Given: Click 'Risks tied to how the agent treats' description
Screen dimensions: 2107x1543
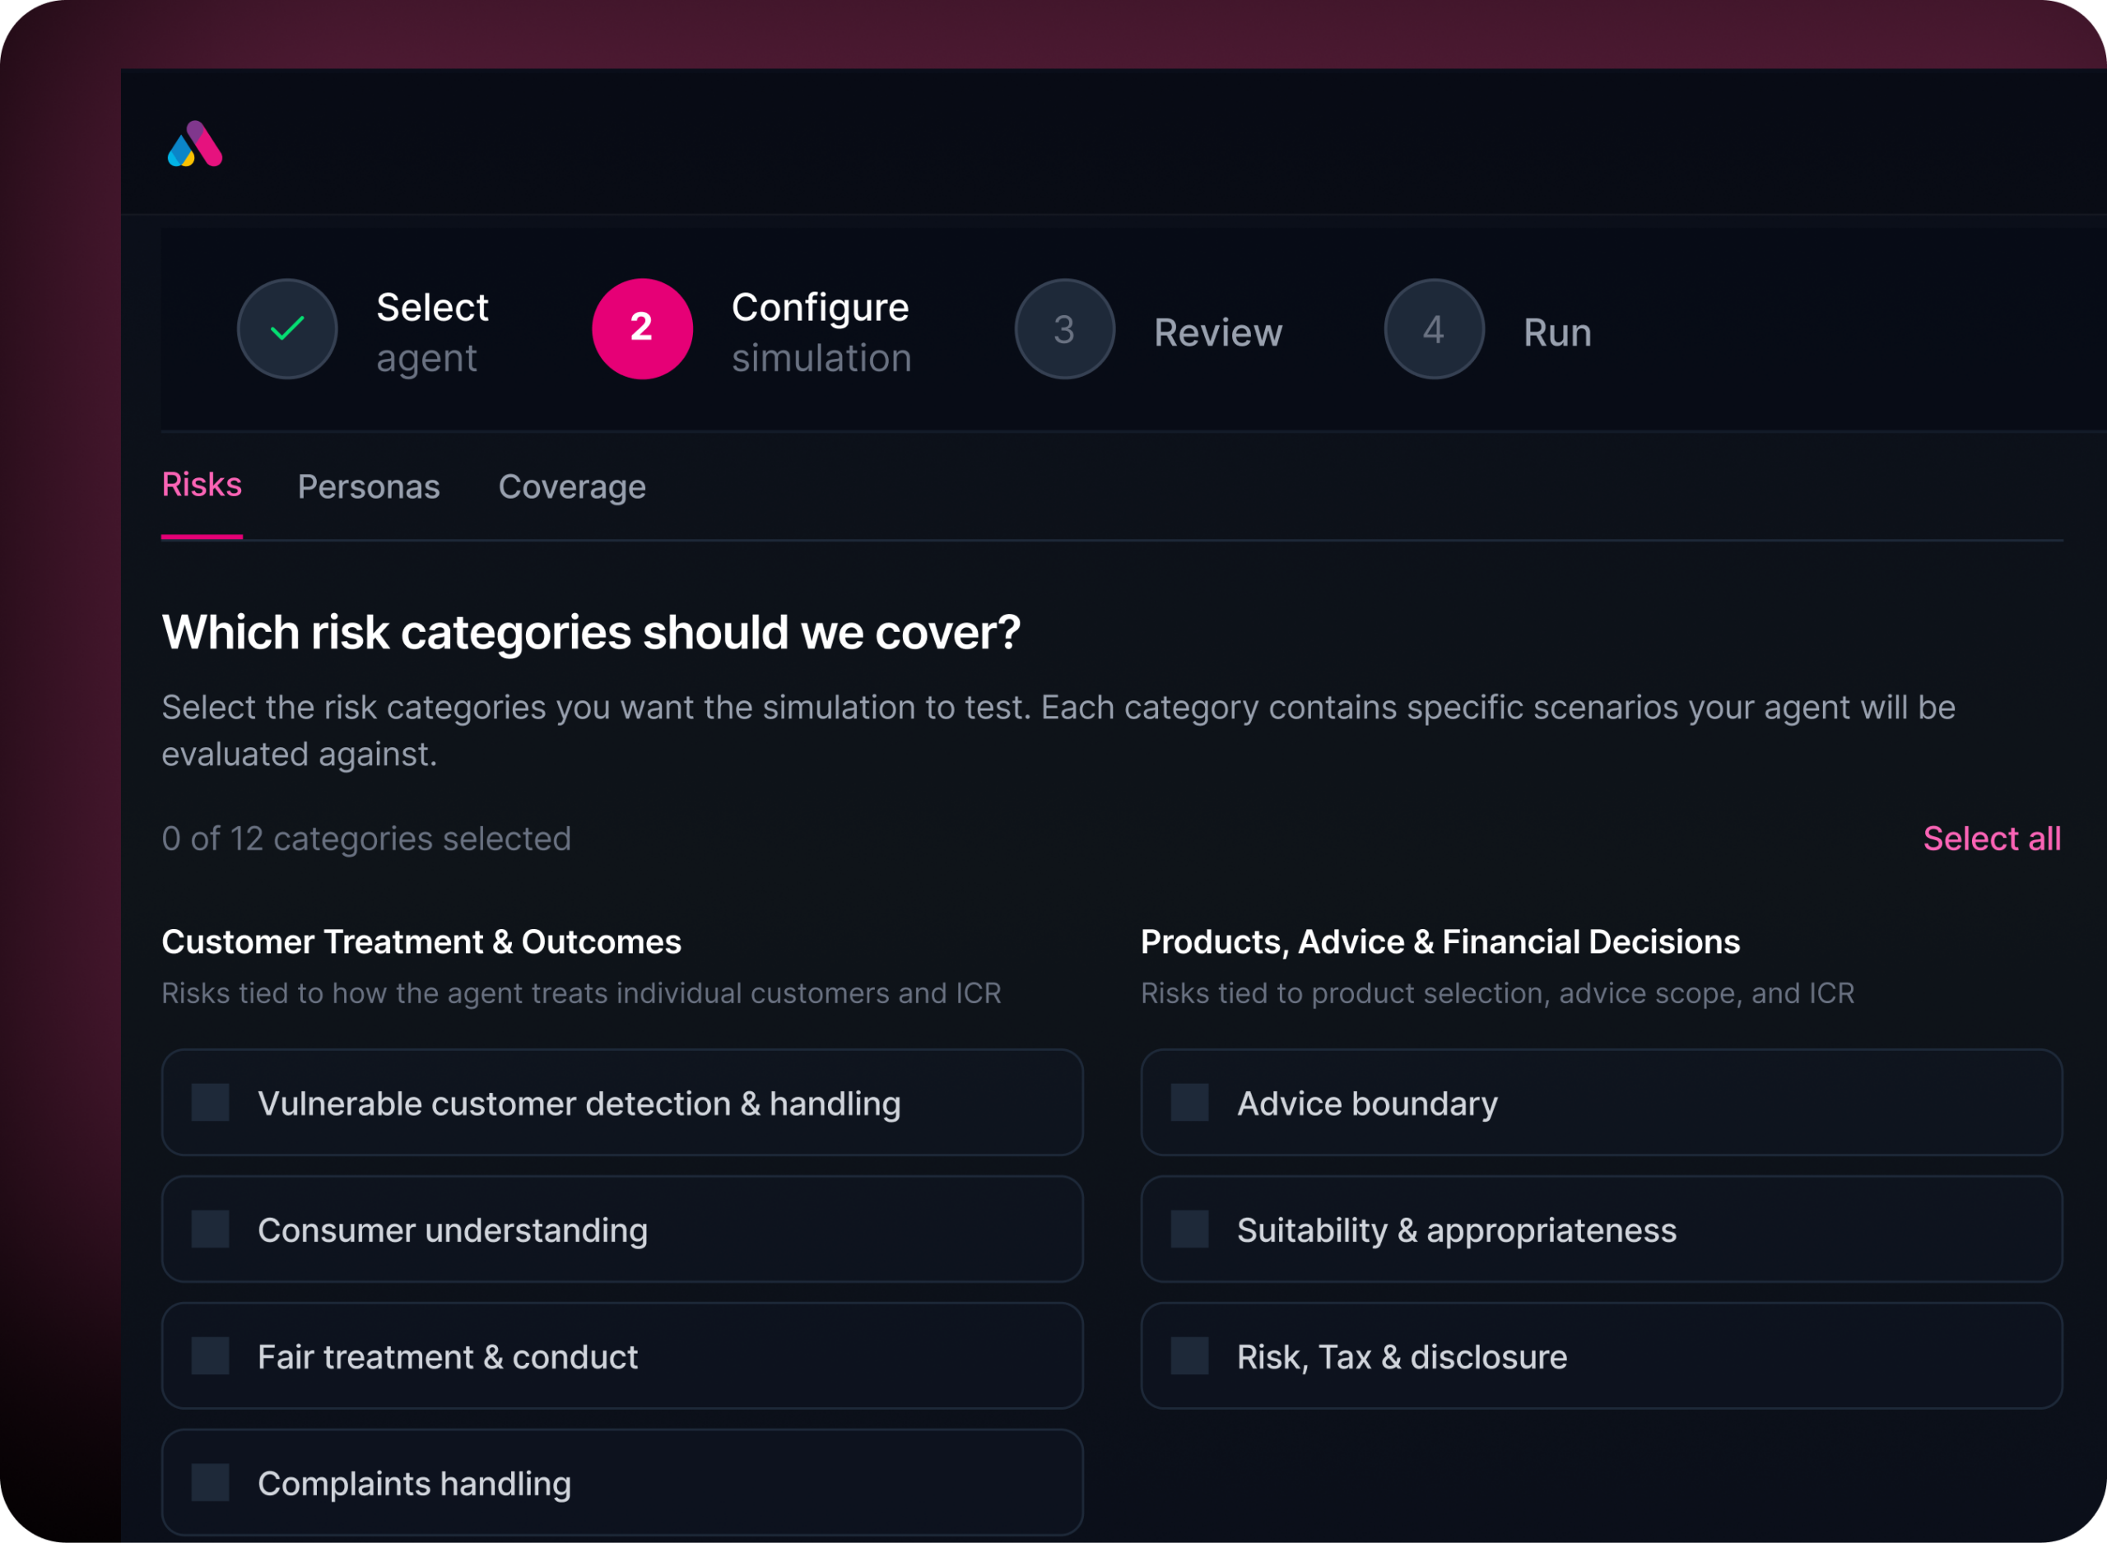Looking at the screenshot, I should [x=581, y=992].
